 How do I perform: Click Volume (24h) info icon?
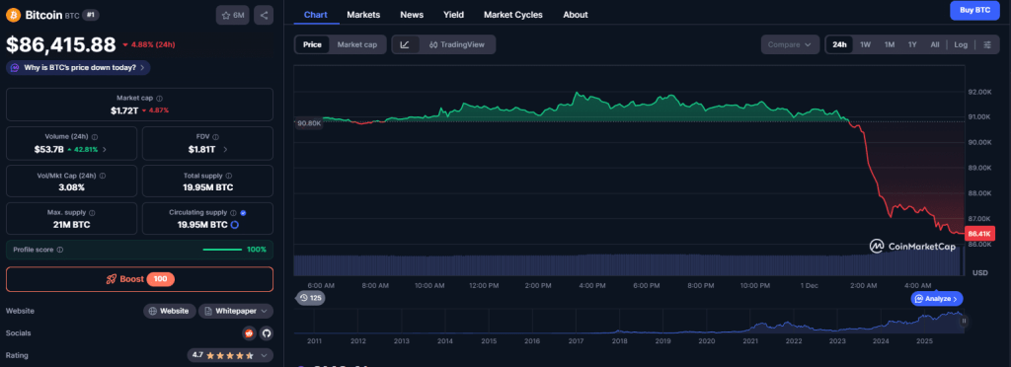click(94, 137)
